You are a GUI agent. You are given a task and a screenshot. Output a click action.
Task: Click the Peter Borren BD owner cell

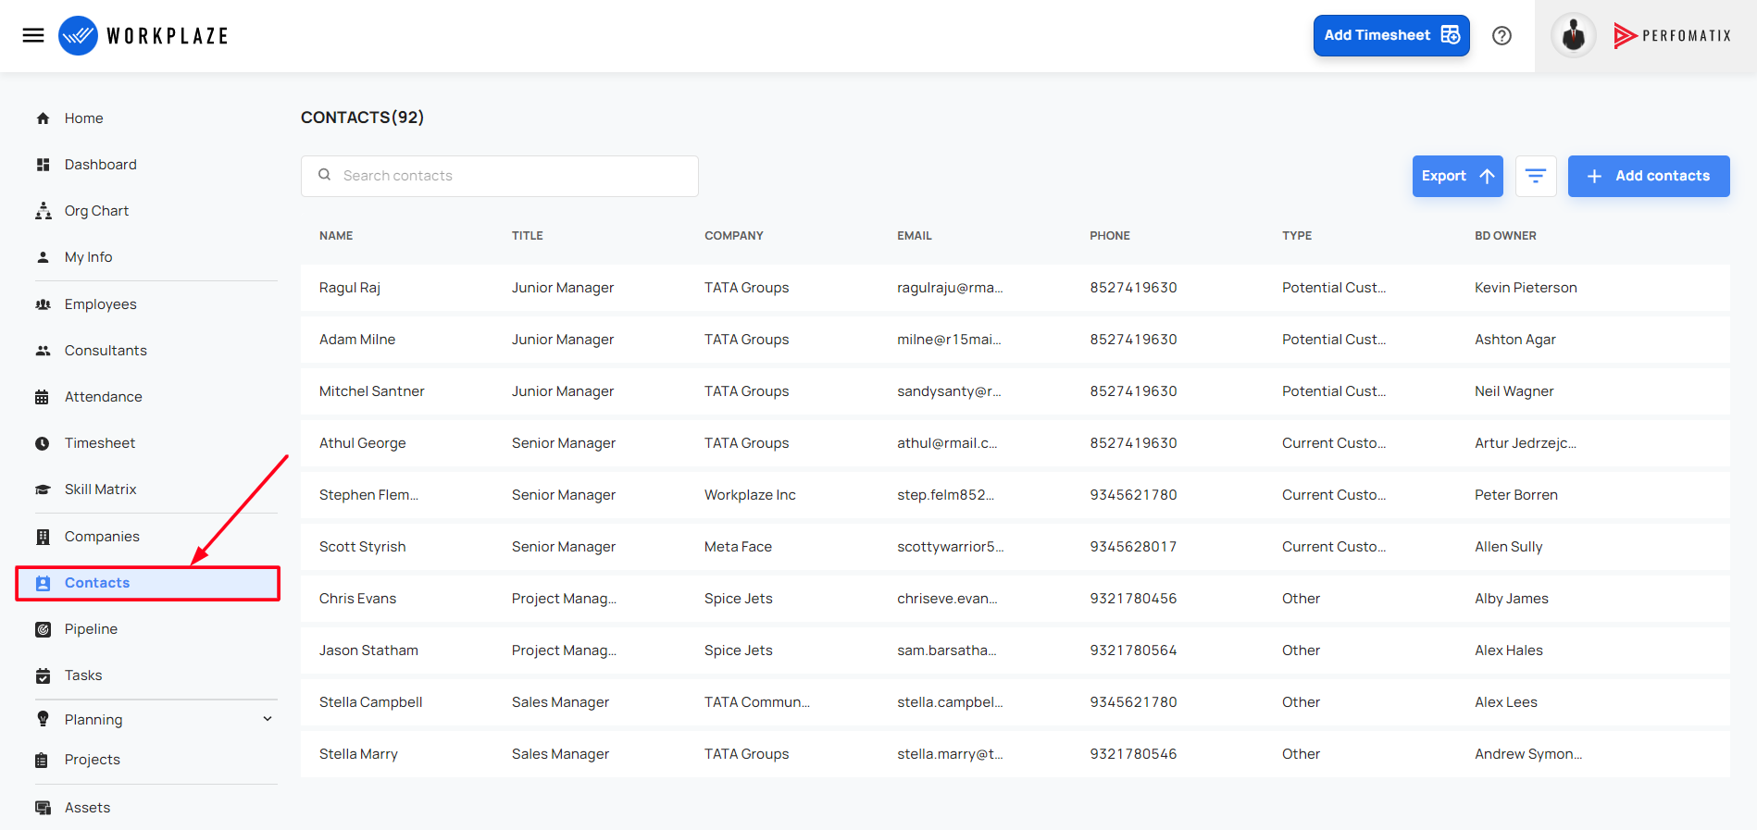point(1516,495)
